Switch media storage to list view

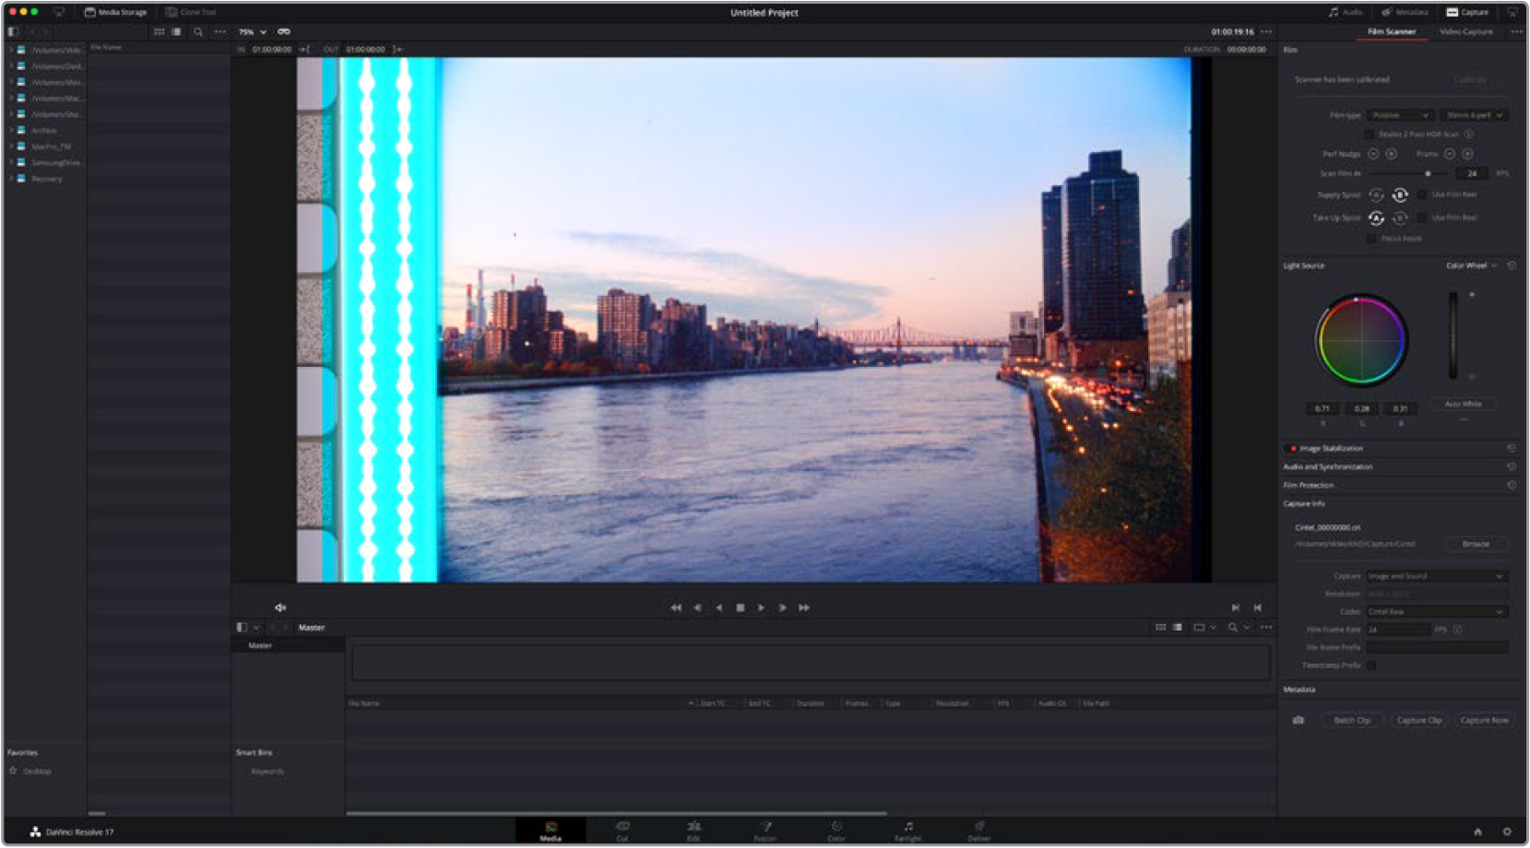point(176,31)
